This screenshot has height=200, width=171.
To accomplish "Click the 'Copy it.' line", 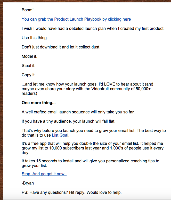I will (x=29, y=75).
